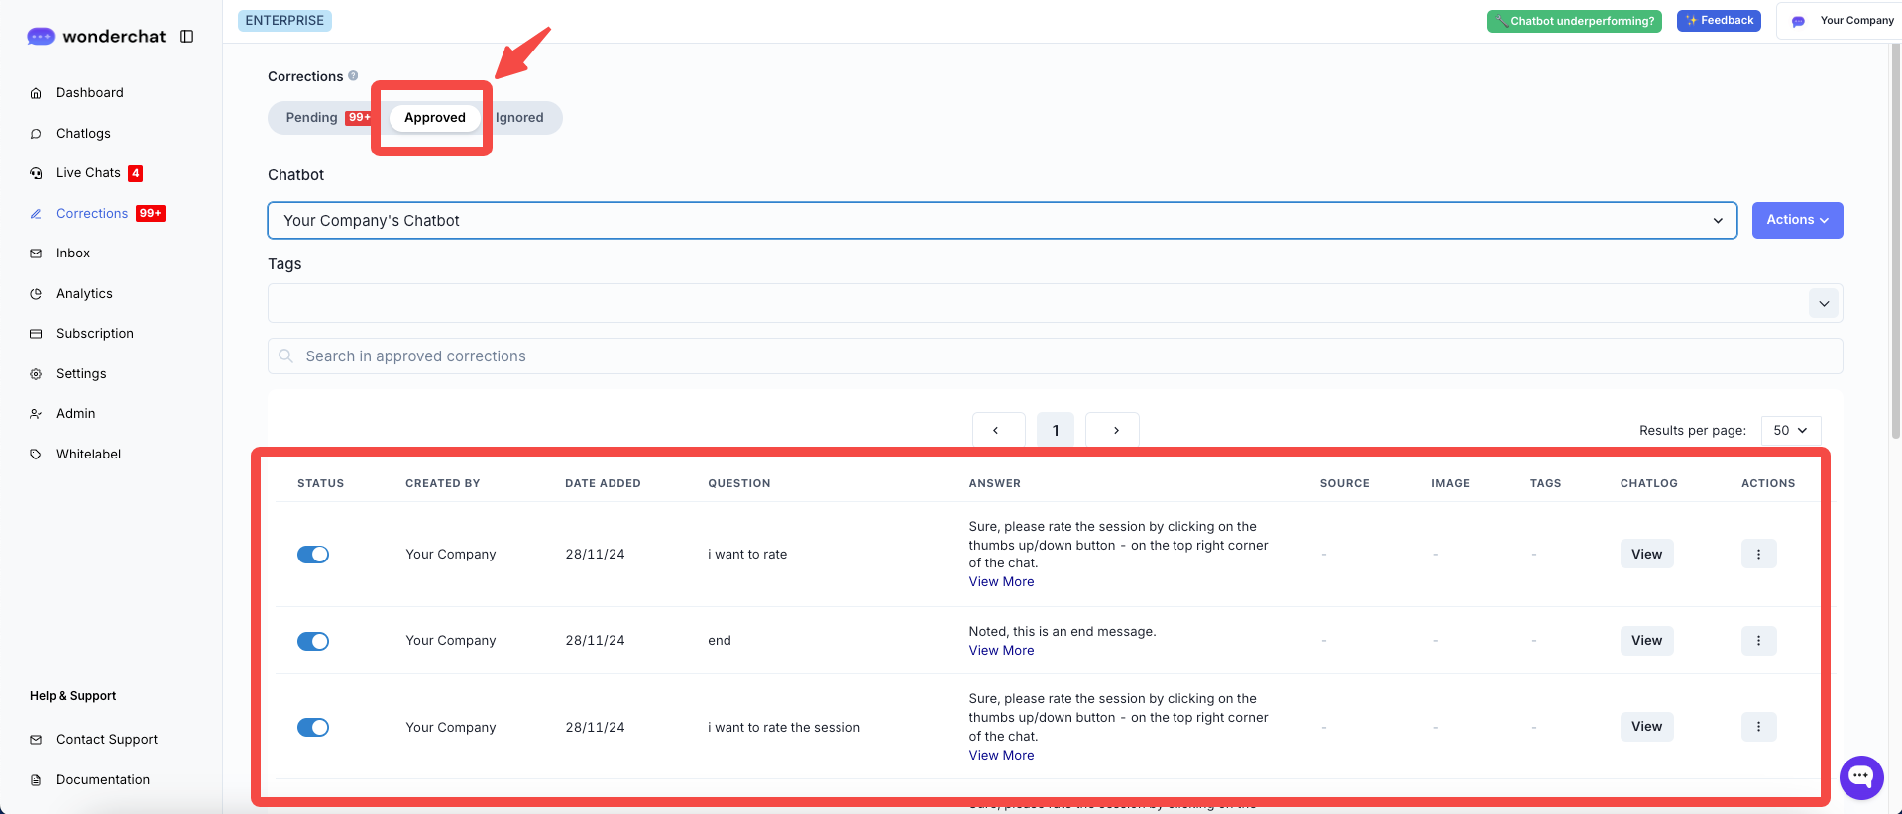Change results per page from 50
This screenshot has width=1902, height=814.
1790,430
